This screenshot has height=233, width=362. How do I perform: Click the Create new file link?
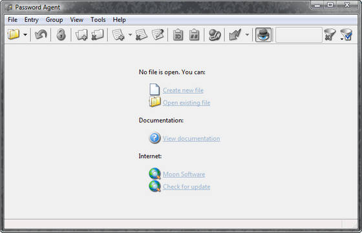(183, 90)
